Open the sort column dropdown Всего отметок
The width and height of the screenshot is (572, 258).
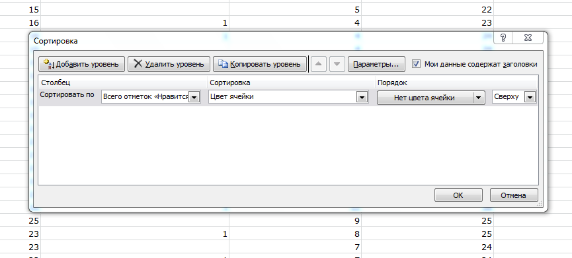(194, 98)
